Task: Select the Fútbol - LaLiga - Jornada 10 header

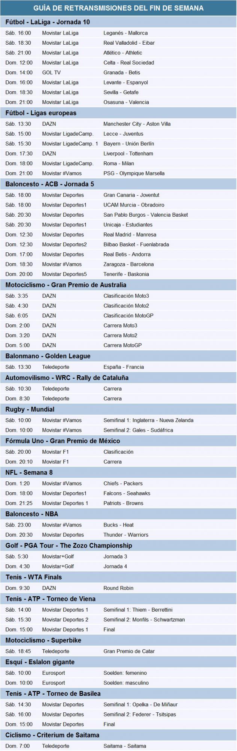Action: [x=48, y=22]
